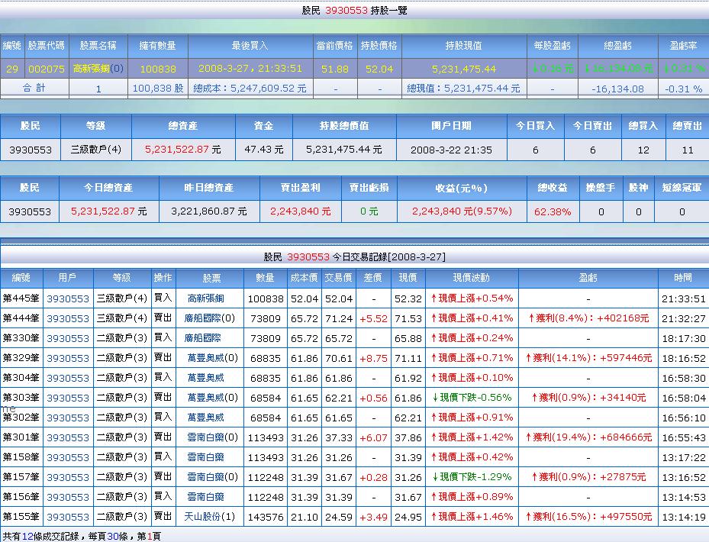The height and width of the screenshot is (542, 709).
Task: Open 高新張銅 stock link in row 第445筆
Action: 206,298
